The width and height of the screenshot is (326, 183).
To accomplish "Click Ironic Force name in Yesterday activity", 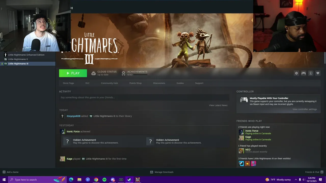I will [73, 131].
